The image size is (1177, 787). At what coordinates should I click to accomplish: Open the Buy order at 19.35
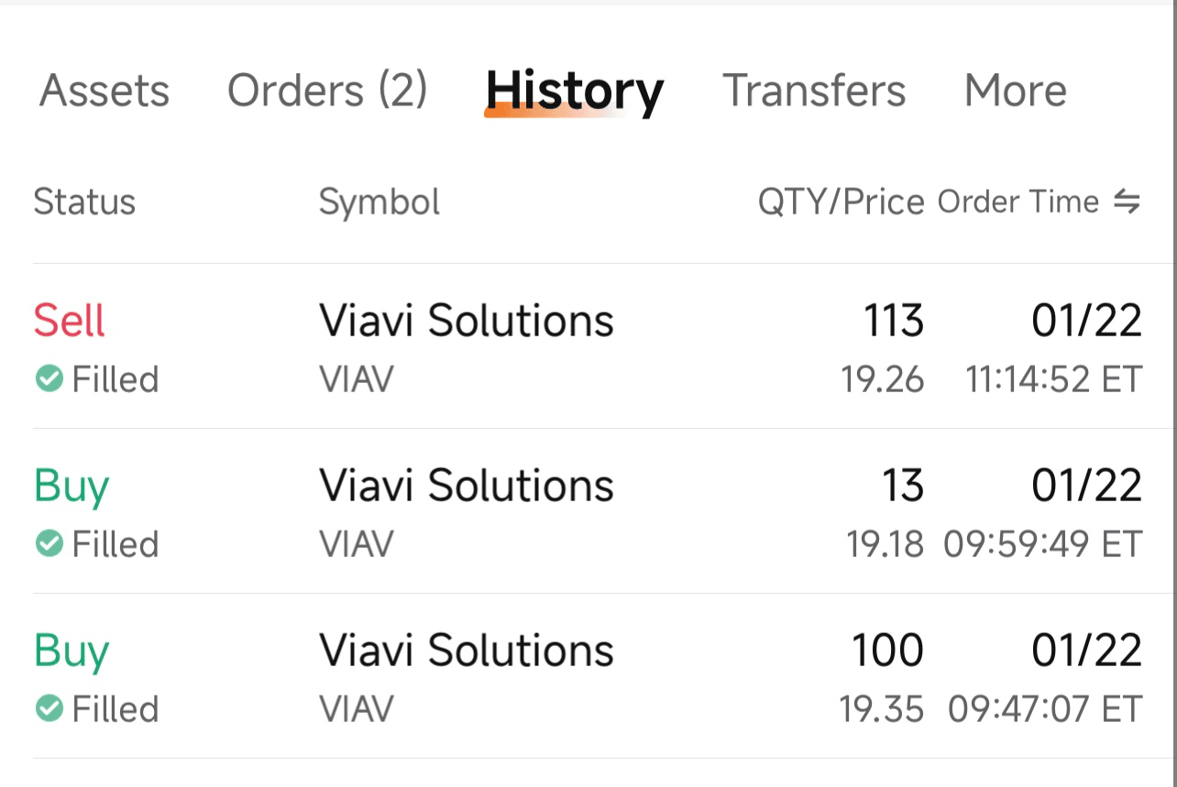click(x=587, y=677)
